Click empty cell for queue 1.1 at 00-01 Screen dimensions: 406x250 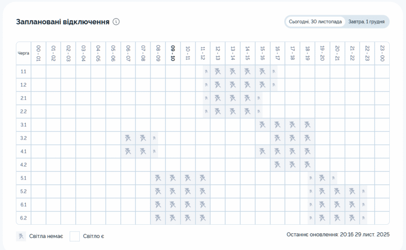tap(39, 71)
